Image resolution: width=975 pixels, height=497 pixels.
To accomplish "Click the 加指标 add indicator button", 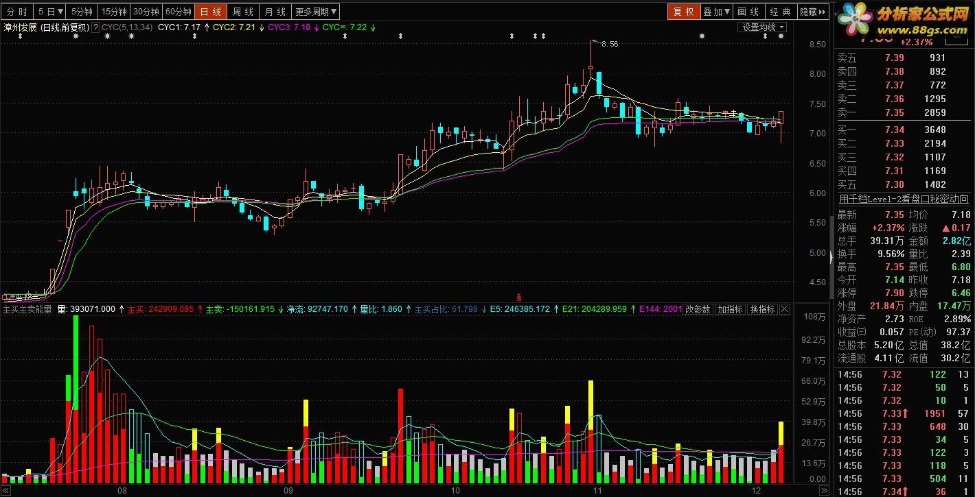I will (730, 309).
